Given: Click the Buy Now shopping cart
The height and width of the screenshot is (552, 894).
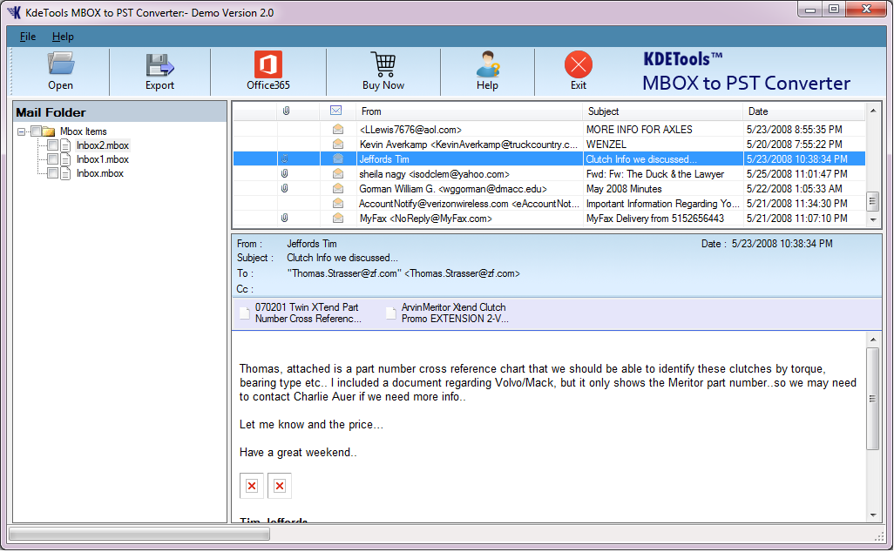Looking at the screenshot, I should (383, 65).
